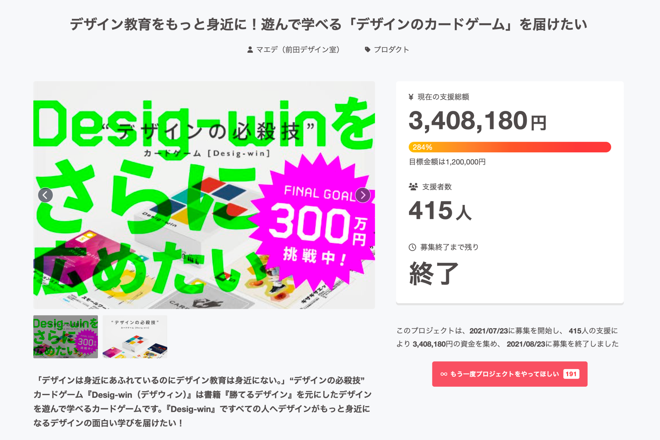The height and width of the screenshot is (440, 660).
Task: Select the first green Desig-win thumbnail
Action: [65, 336]
